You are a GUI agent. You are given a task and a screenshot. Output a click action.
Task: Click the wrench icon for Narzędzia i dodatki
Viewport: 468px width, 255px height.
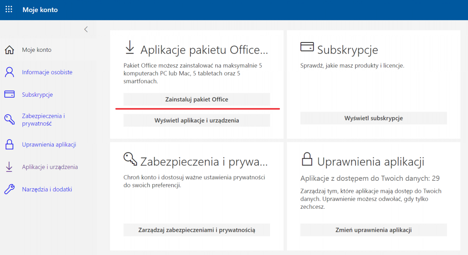(x=9, y=190)
